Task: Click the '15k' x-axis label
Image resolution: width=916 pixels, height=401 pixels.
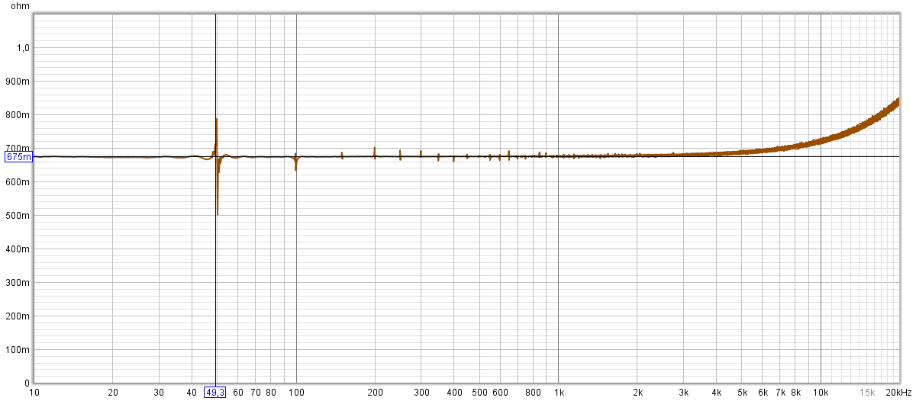Action: point(867,393)
